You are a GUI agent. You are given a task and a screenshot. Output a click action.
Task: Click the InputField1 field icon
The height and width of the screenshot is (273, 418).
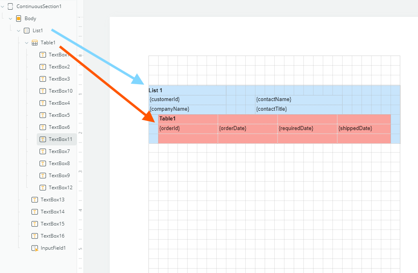point(34,248)
